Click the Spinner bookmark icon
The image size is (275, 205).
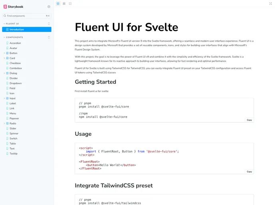coord(7,133)
